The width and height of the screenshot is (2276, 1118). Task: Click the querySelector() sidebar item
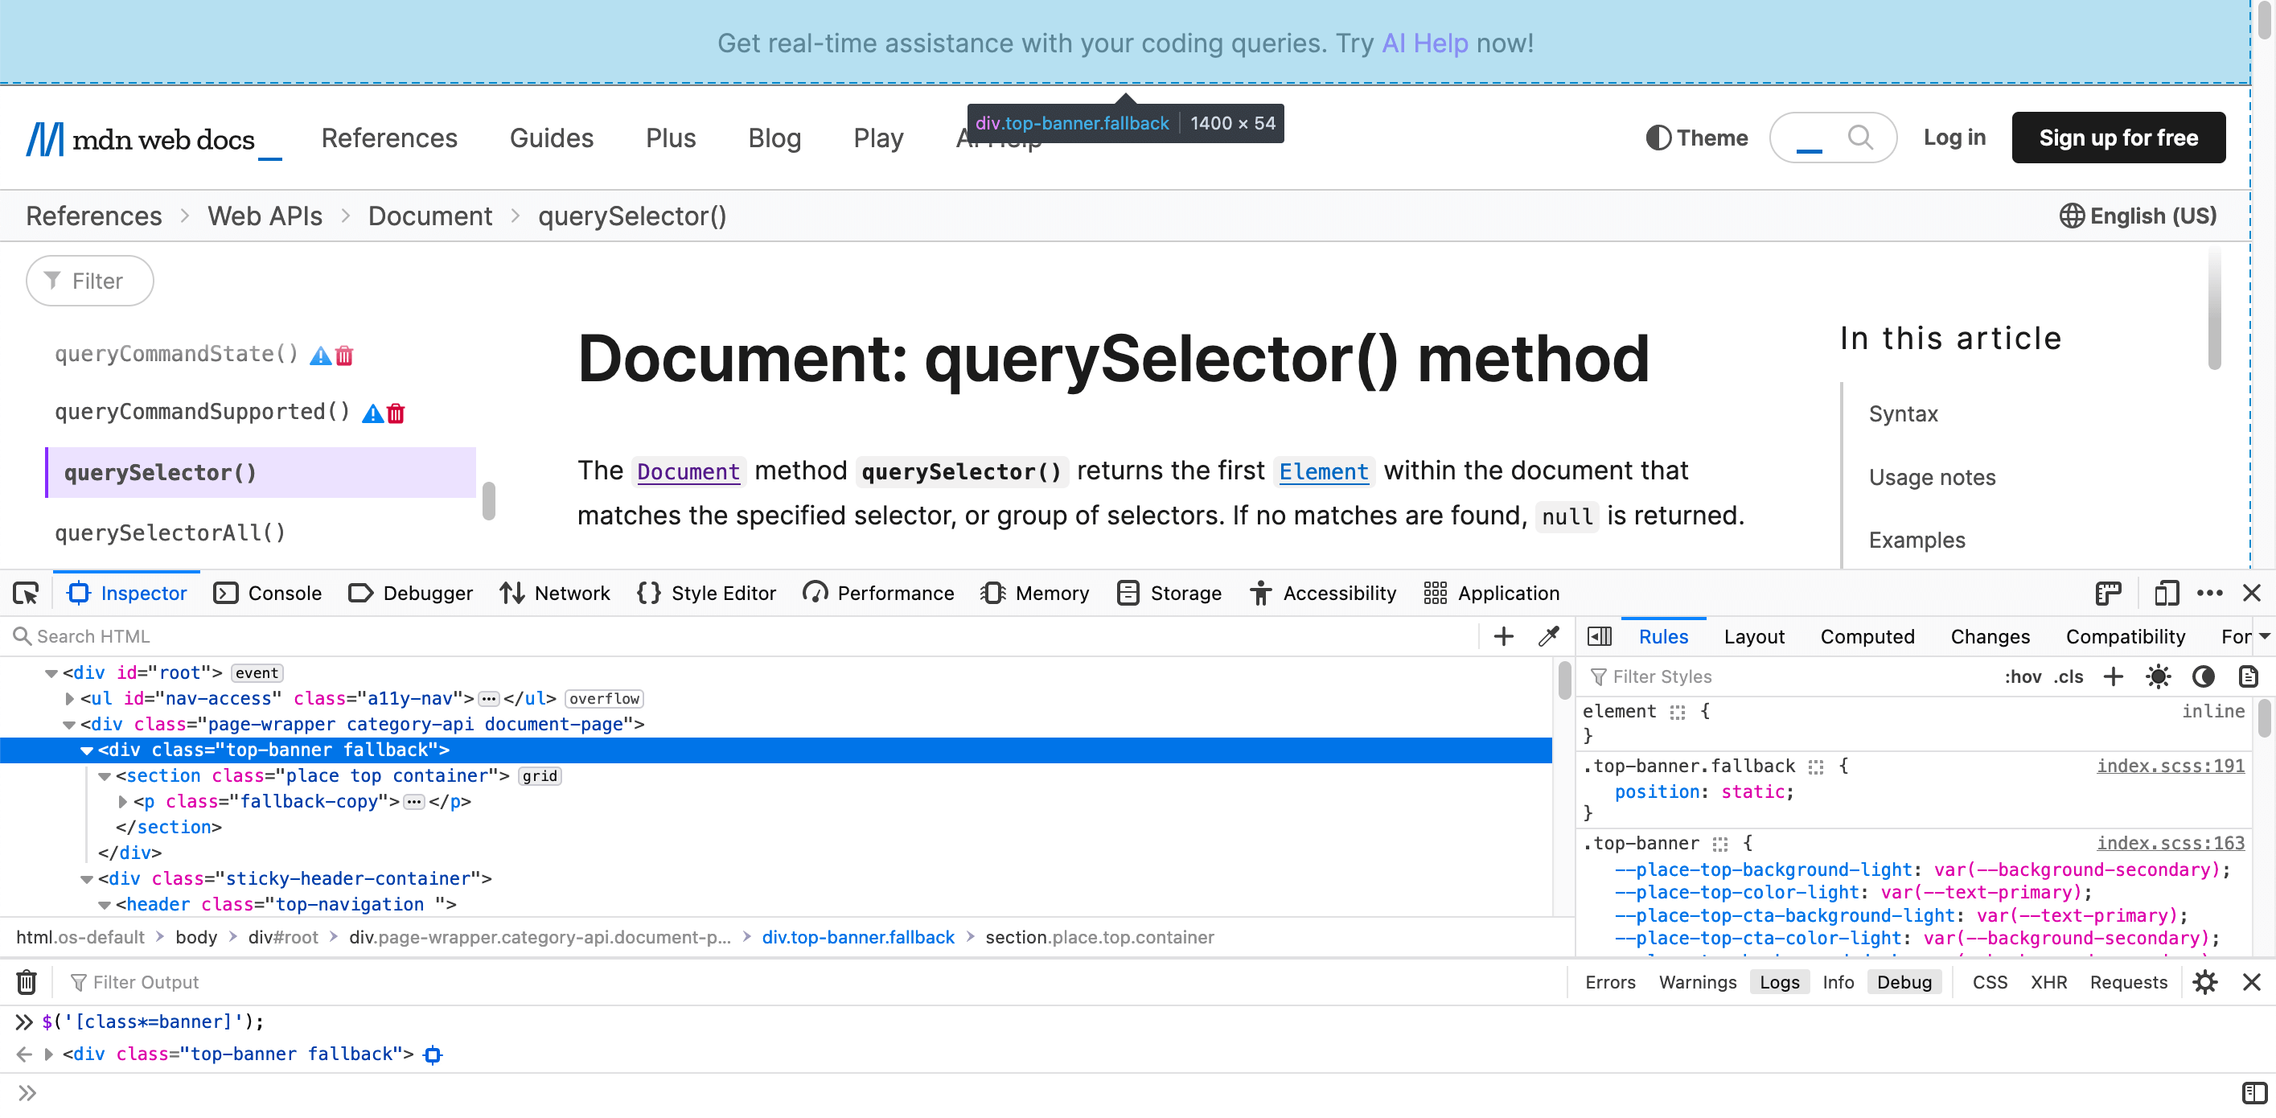158,472
